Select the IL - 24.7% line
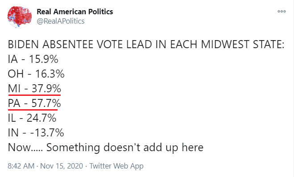294x177 pixels. click(x=32, y=118)
